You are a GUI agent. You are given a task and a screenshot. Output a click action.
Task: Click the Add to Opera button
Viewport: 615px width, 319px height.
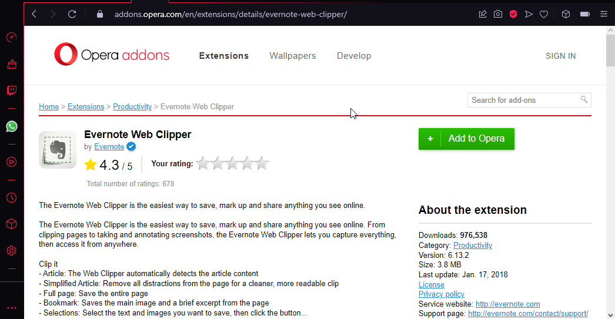pos(466,139)
